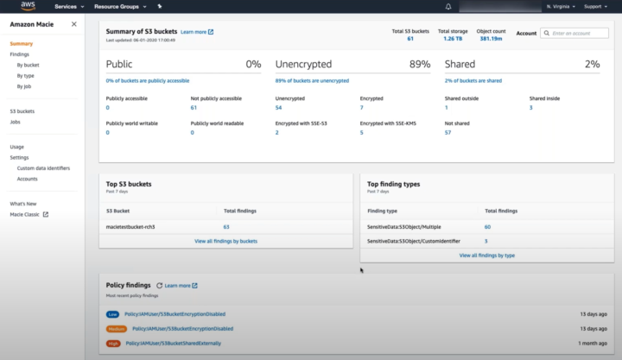The height and width of the screenshot is (360, 622).
Task: Go to S3 buckets page
Action: [x=22, y=111]
